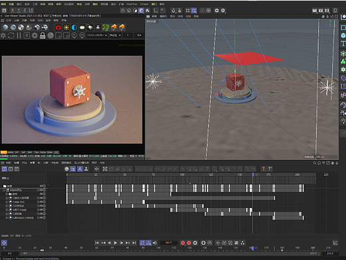Screen dimensions: 346x260
Task: Click the Octane spotlight icon
Action: pyautogui.click(x=90, y=27)
